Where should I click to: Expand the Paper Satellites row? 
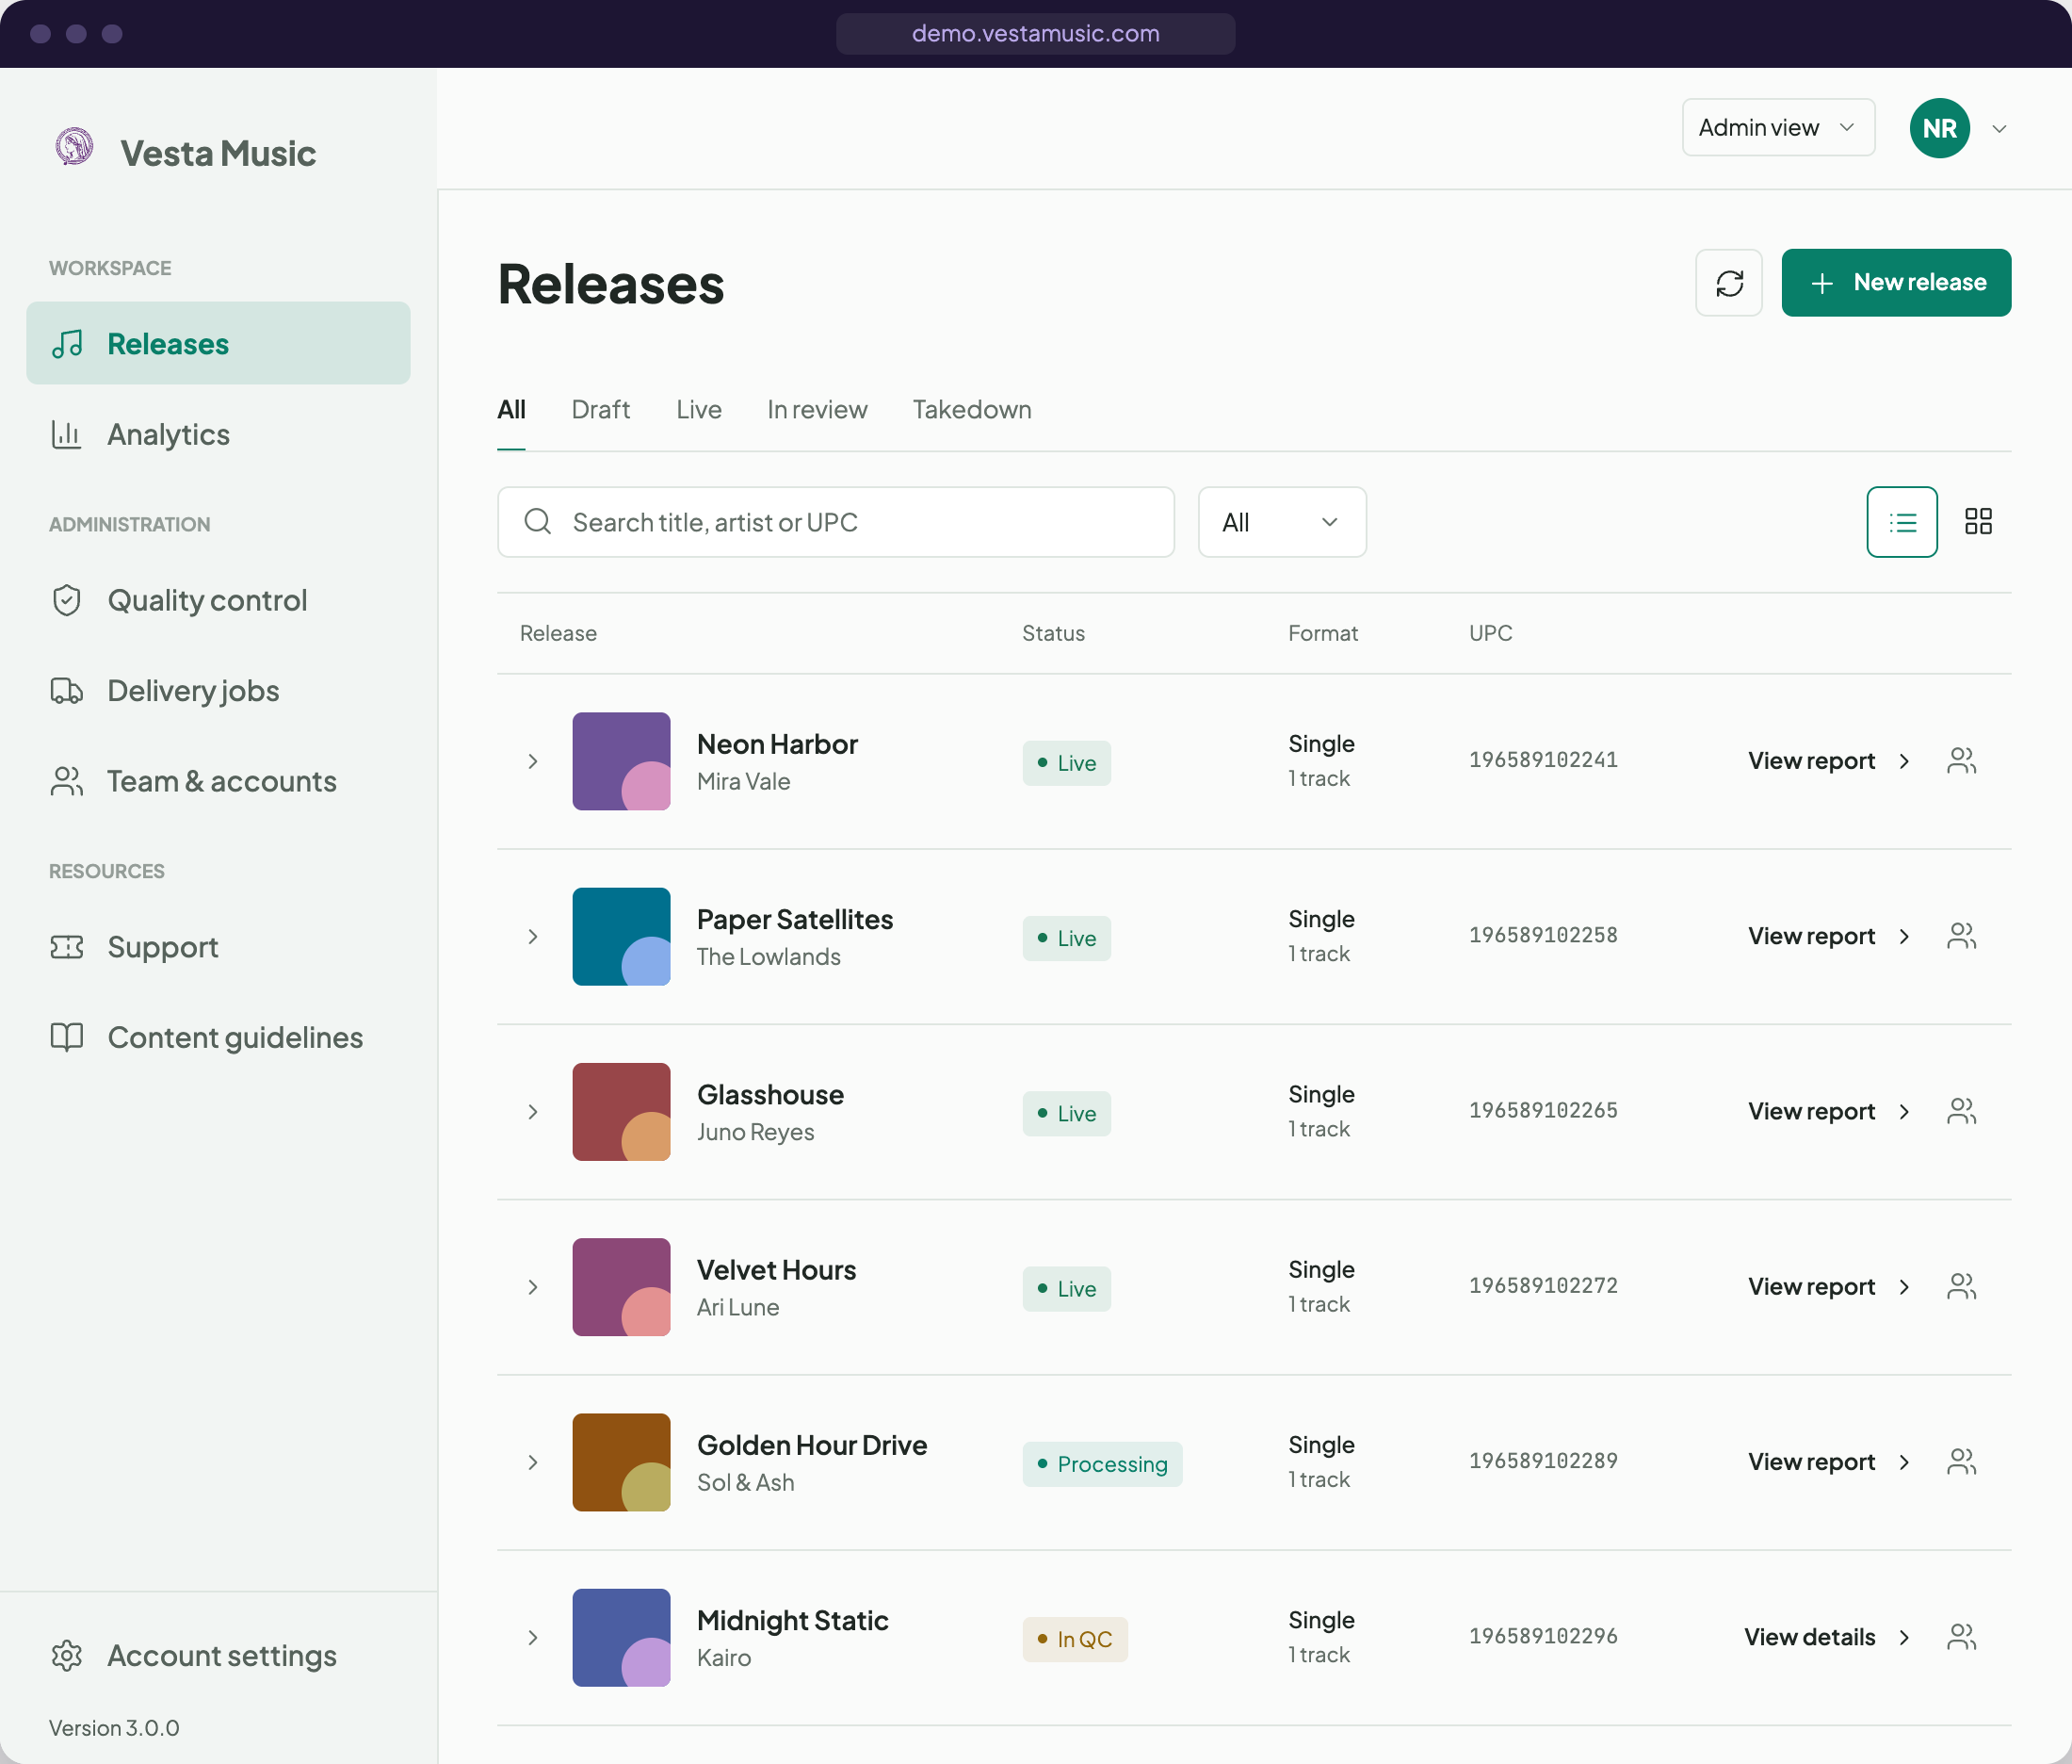tap(533, 936)
